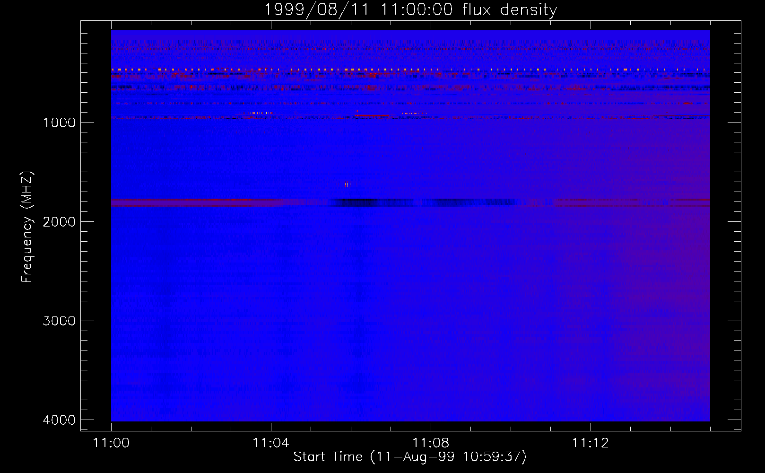
Task: Click the 3000 frequency tick label
Action: pyautogui.click(x=60, y=321)
